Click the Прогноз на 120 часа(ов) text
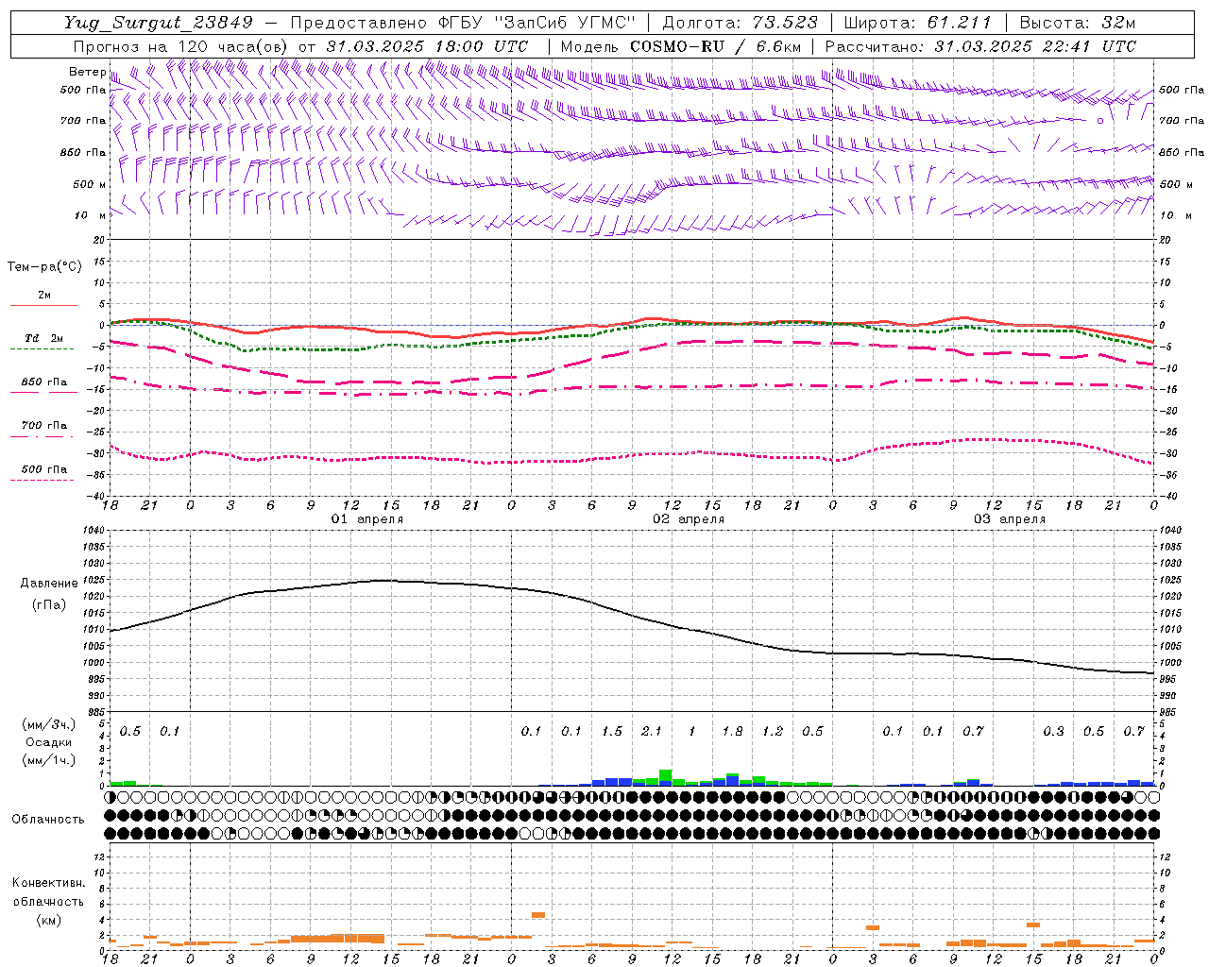Screen dimensions: 1209x967 coord(181,46)
